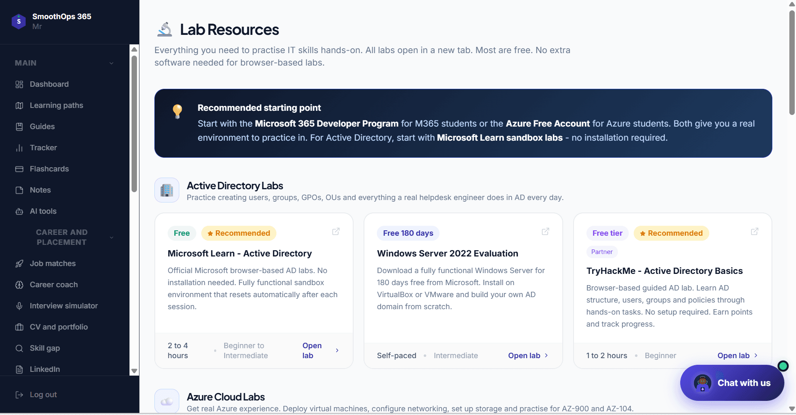Screen dimensions: 796x415
Task: Click the Log out arrow icon
Action: point(19,395)
